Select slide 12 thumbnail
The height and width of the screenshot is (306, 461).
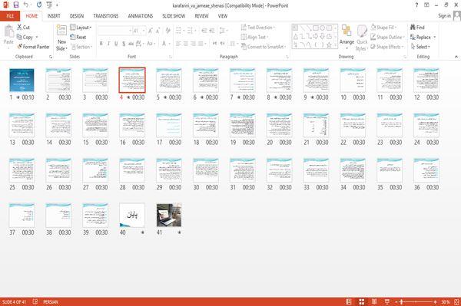pyautogui.click(x=426, y=80)
